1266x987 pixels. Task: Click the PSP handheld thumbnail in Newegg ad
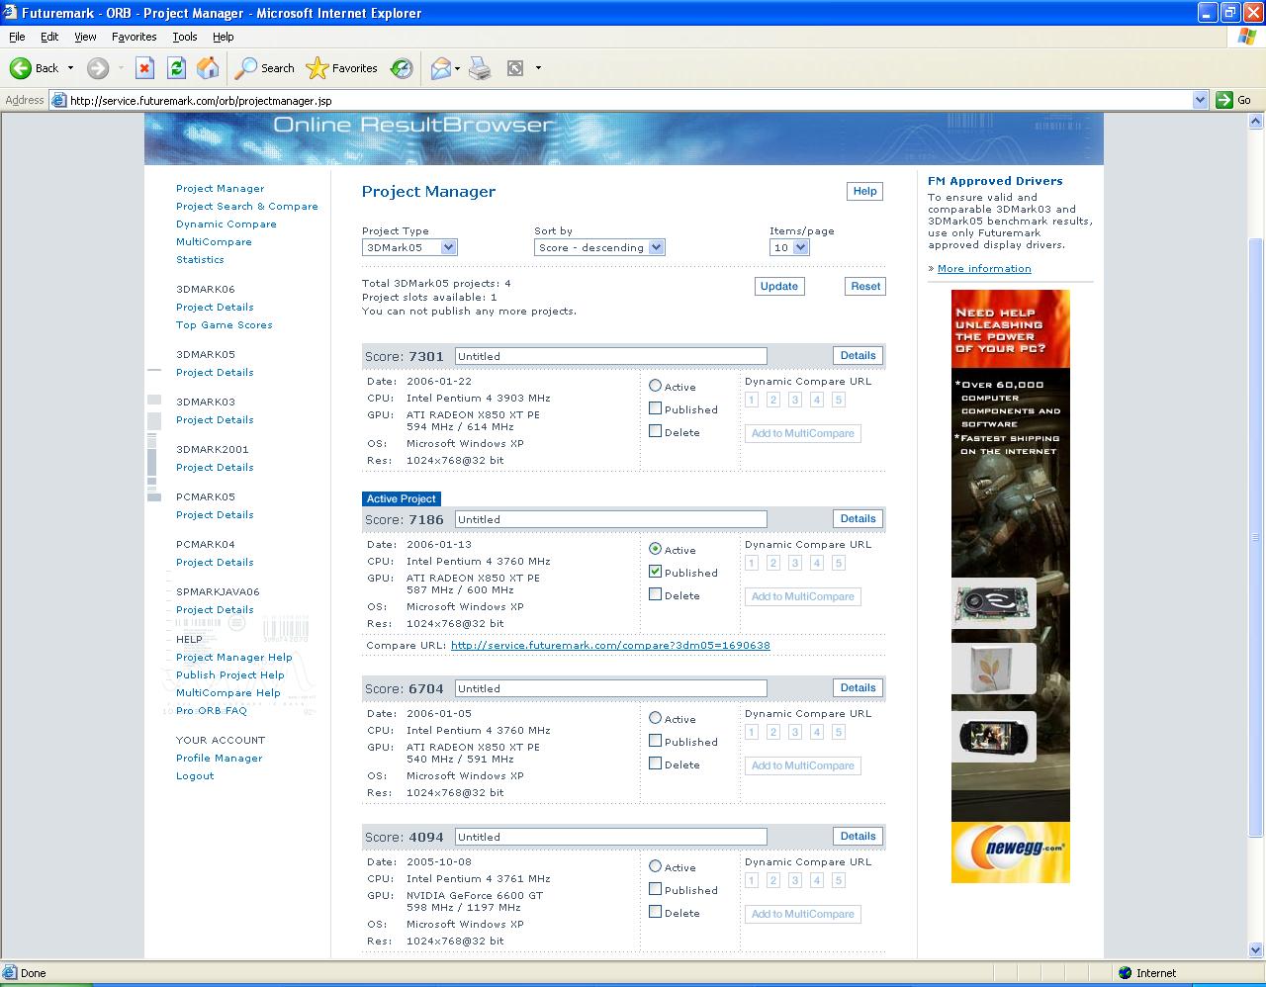point(993,735)
